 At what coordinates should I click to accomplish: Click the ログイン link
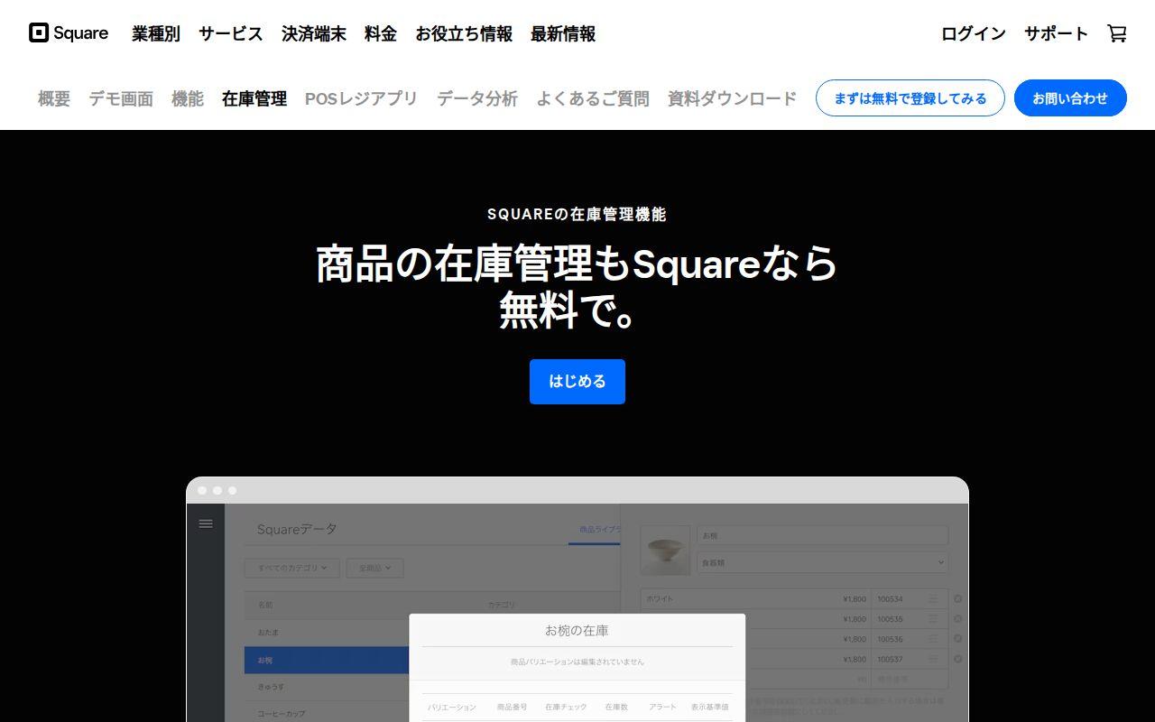pos(974,33)
